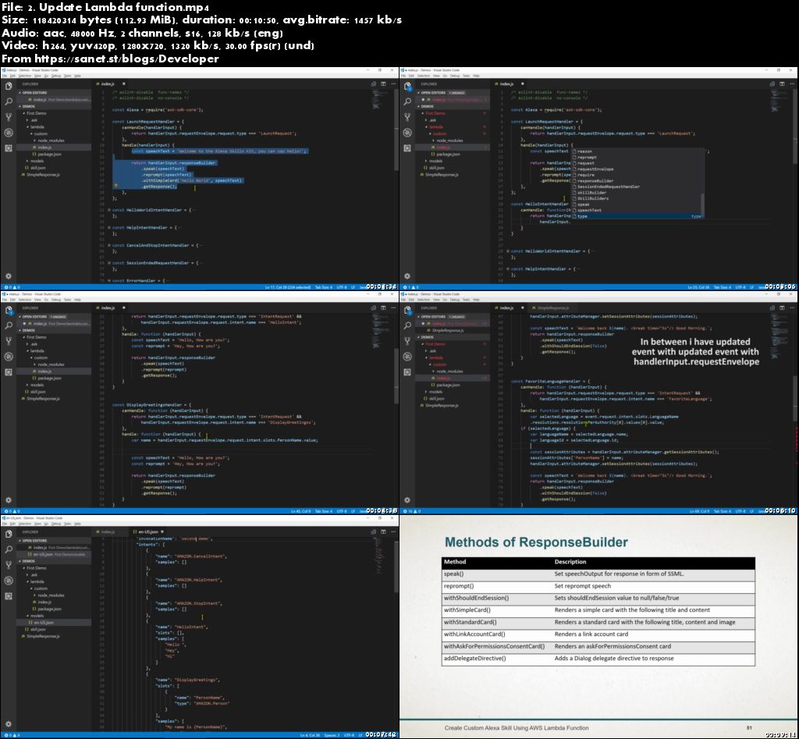Click the speak() row in ResponseBuilder table
The image size is (799, 739).
(x=598, y=574)
